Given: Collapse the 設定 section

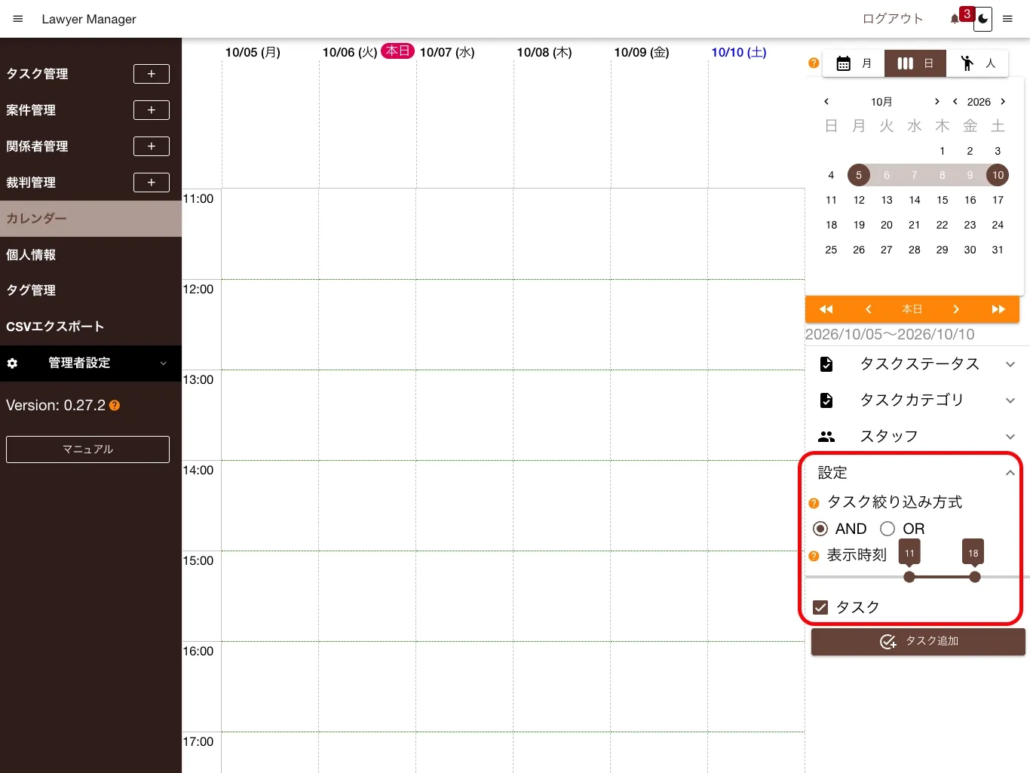Looking at the screenshot, I should click(x=916, y=473).
